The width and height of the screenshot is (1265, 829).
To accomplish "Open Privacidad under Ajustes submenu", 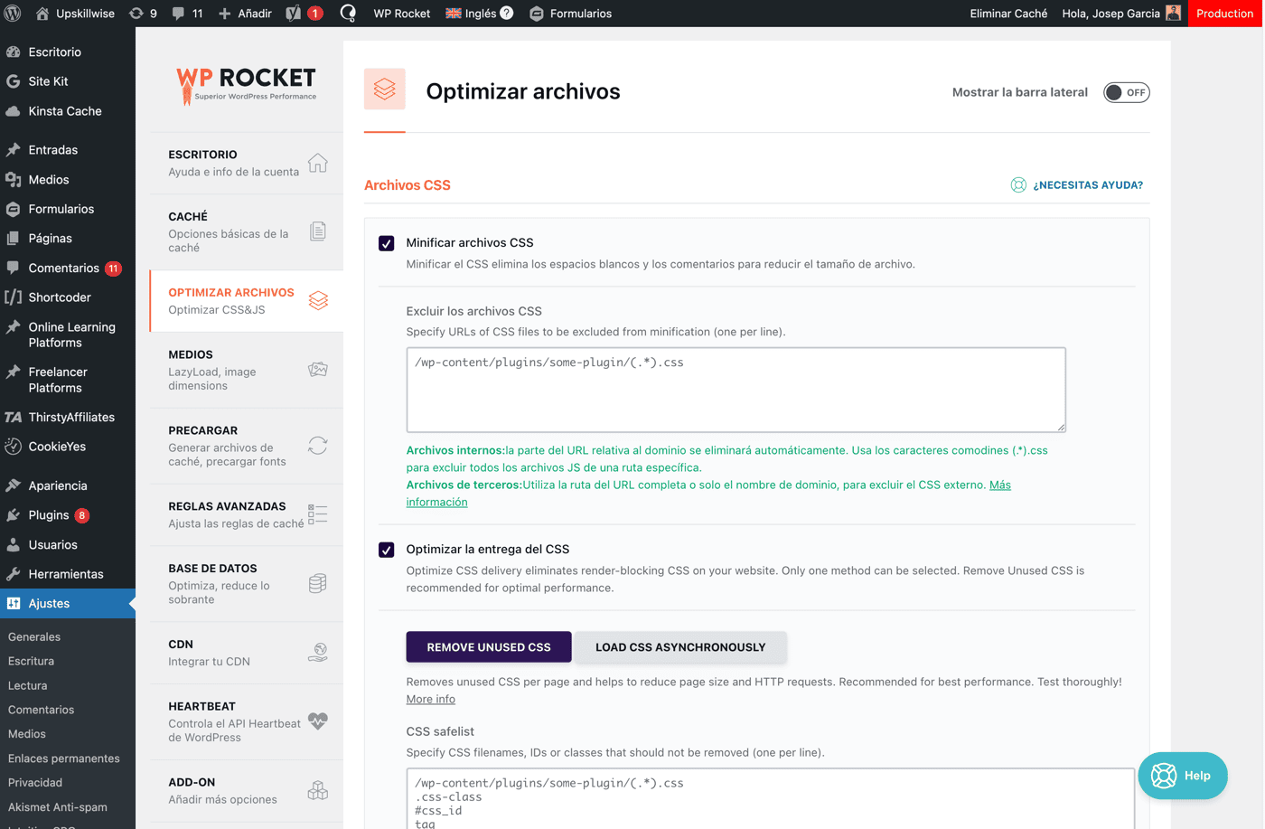I will 35,783.
